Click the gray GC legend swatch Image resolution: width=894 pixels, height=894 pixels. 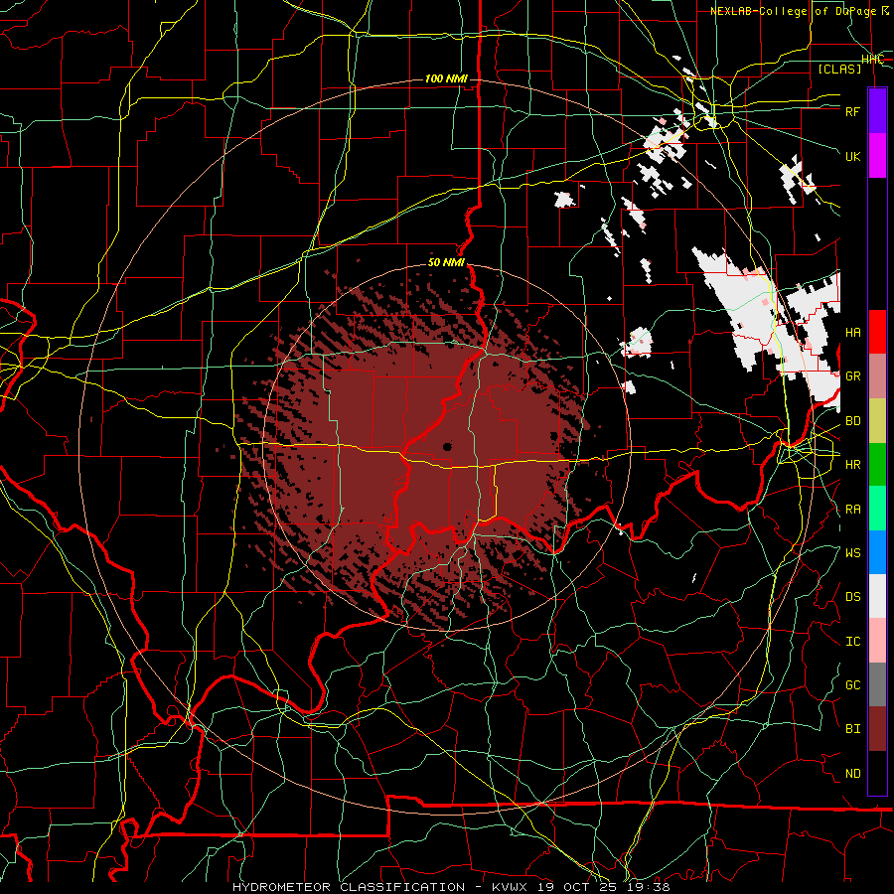pos(877,684)
